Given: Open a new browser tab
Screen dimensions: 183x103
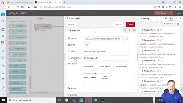Looking at the screenshot, I should (64, 2).
